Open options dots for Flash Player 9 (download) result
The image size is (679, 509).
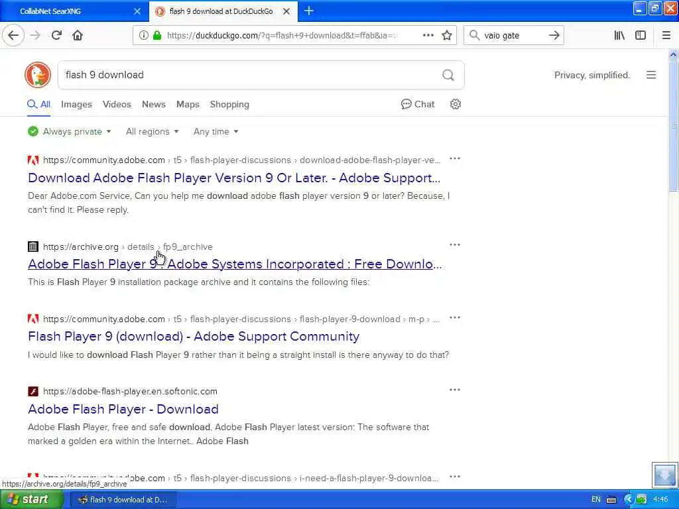tap(455, 317)
